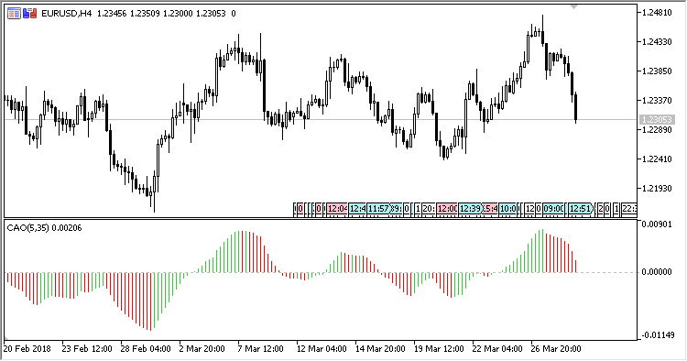Click the 1.23370 price scale label
Viewport: 687px width, 361px height.
click(657, 100)
